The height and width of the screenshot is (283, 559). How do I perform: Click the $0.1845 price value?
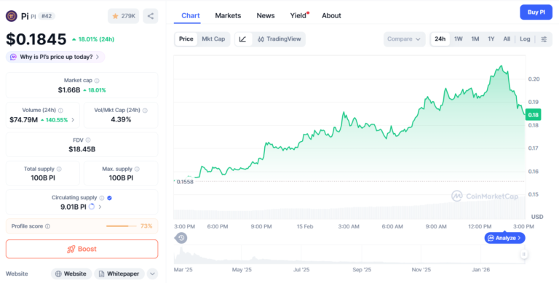click(x=36, y=39)
